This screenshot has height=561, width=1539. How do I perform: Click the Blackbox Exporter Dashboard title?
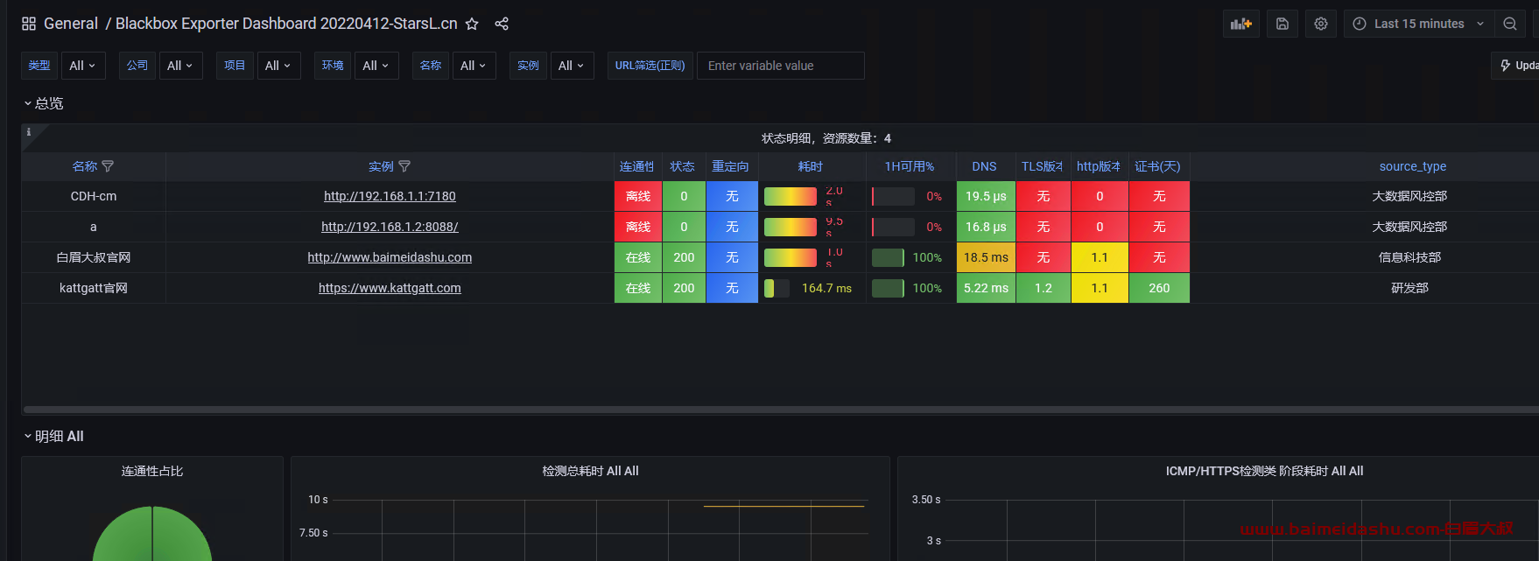point(286,24)
